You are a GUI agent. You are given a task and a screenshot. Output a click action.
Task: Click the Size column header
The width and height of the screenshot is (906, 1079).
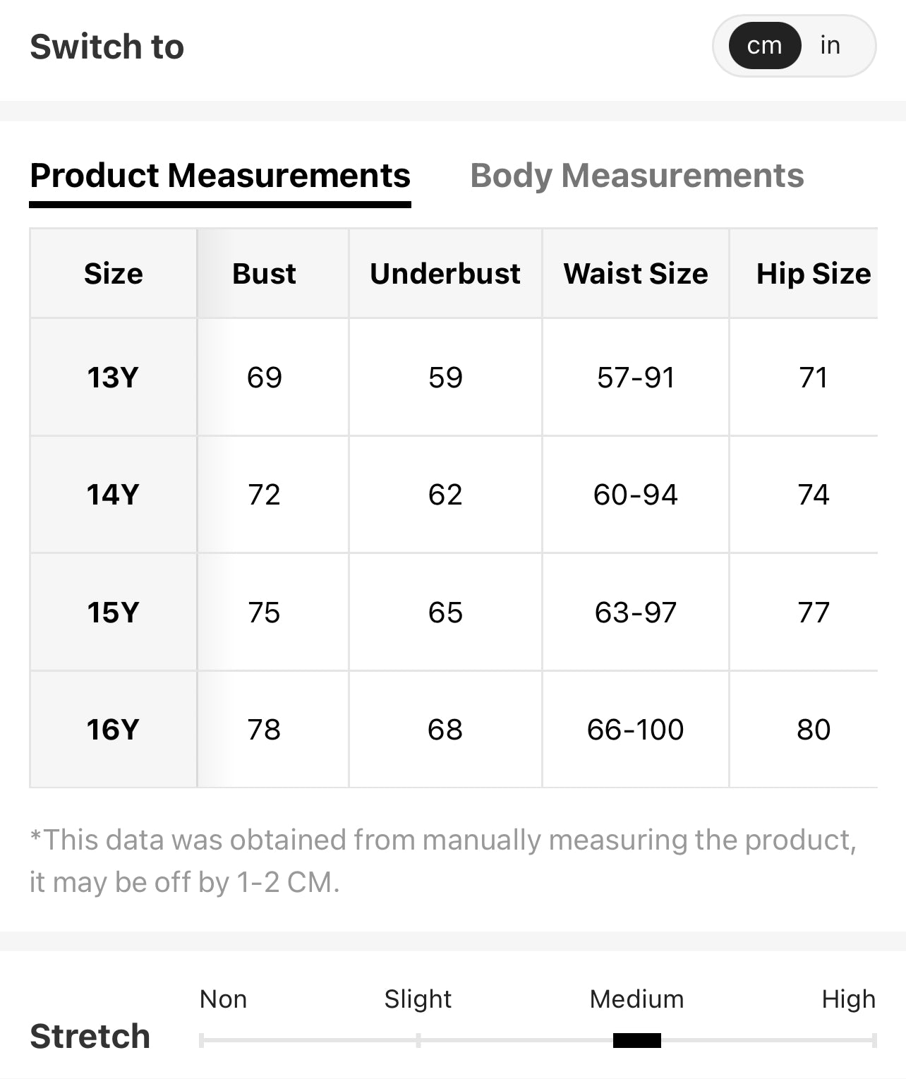click(x=113, y=274)
